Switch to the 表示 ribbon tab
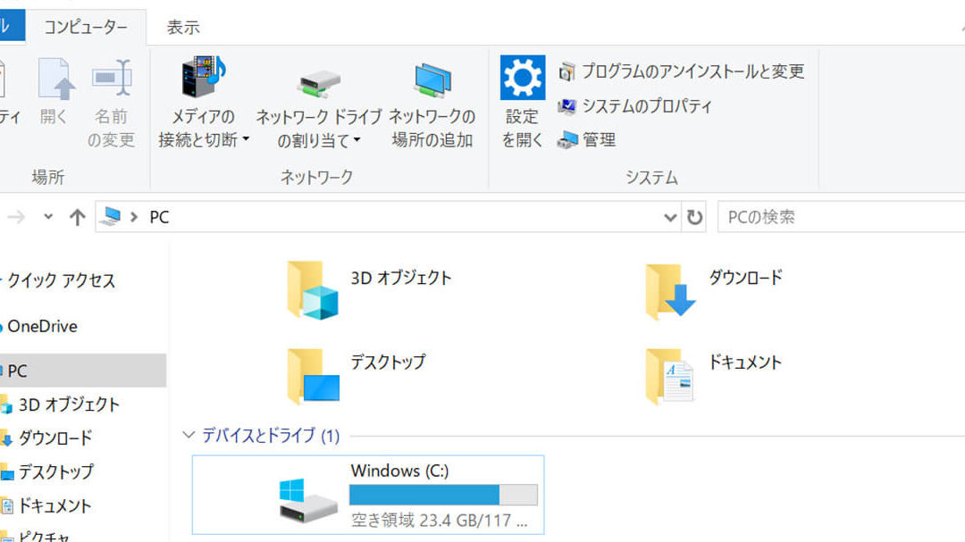 [183, 28]
